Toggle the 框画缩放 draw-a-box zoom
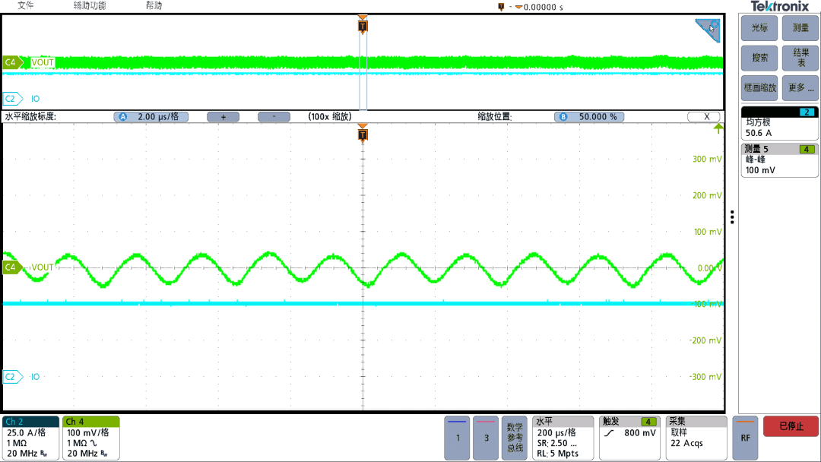Screen dimensions: 821x462 pyautogui.click(x=760, y=87)
